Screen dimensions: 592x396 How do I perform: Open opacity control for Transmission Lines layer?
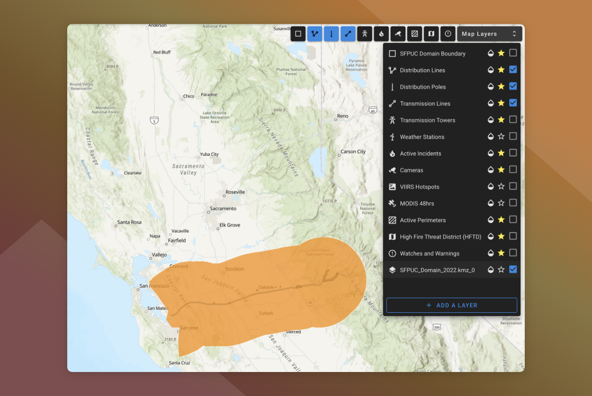point(490,103)
